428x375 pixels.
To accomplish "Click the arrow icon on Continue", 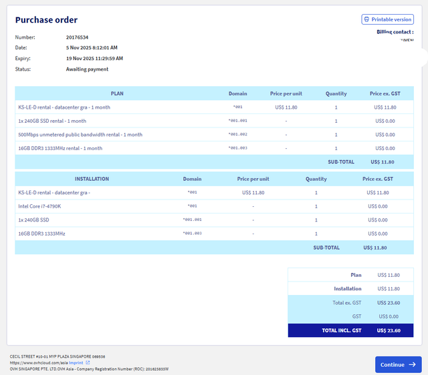I will (x=412, y=364).
